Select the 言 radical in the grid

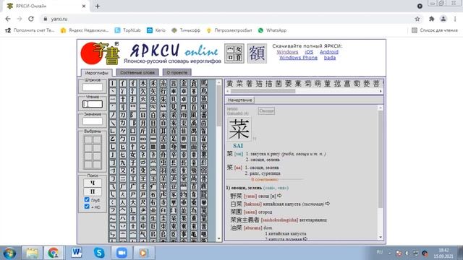174,84
